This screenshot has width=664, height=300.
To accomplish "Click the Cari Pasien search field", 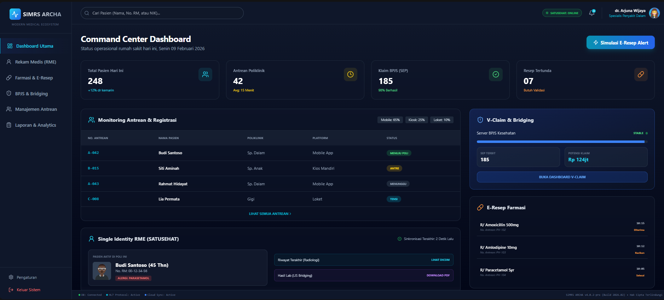I will point(162,13).
